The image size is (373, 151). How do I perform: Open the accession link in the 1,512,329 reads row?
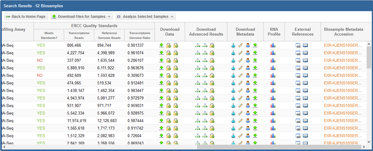(x=342, y=136)
